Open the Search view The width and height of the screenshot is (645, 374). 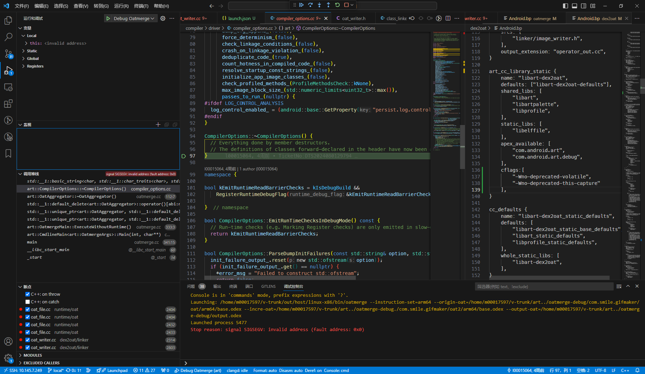[x=8, y=37]
